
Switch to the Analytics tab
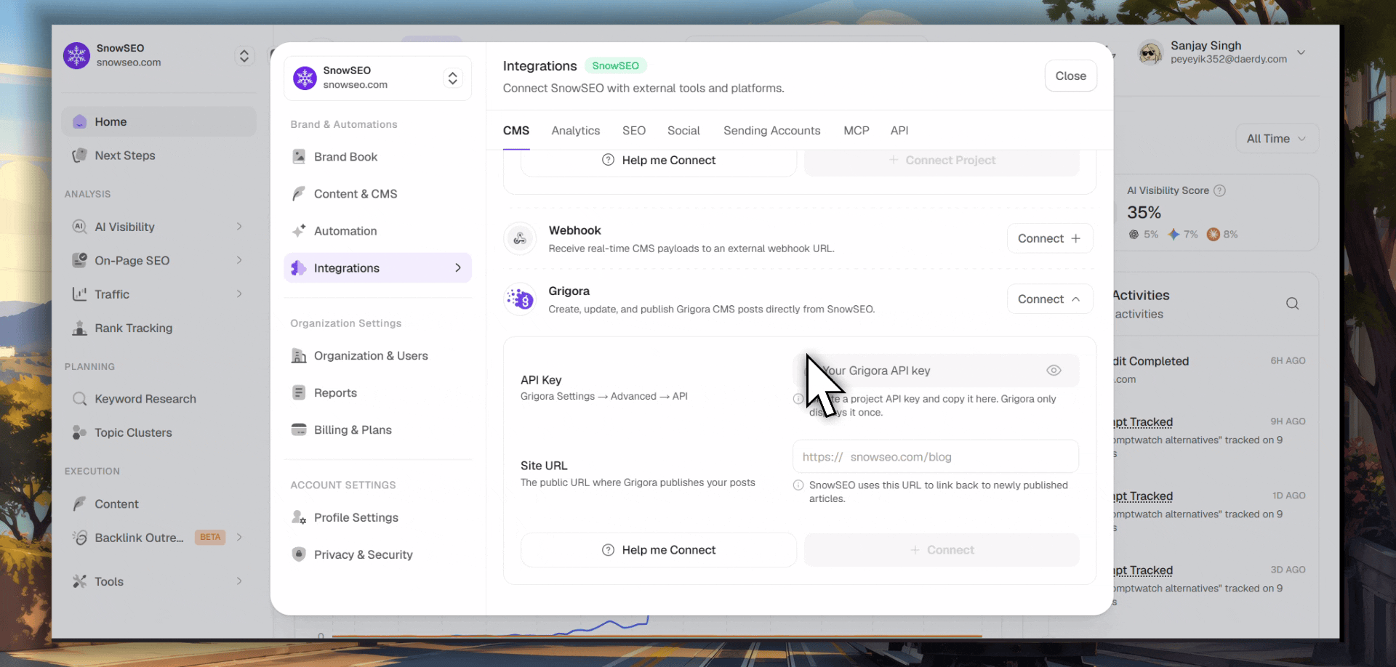pyautogui.click(x=575, y=131)
